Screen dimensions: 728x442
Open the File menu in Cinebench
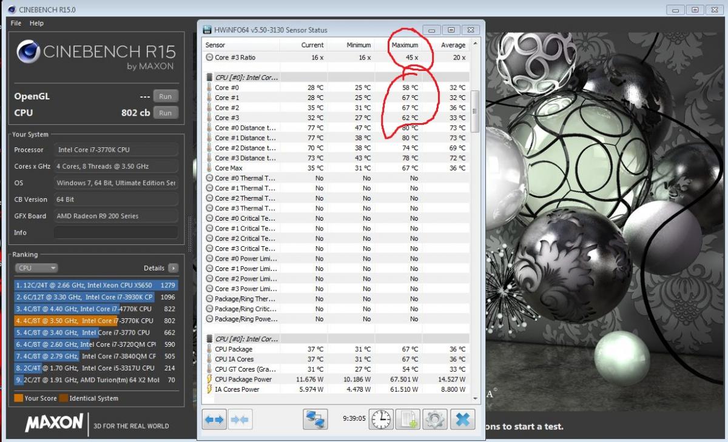(x=16, y=23)
